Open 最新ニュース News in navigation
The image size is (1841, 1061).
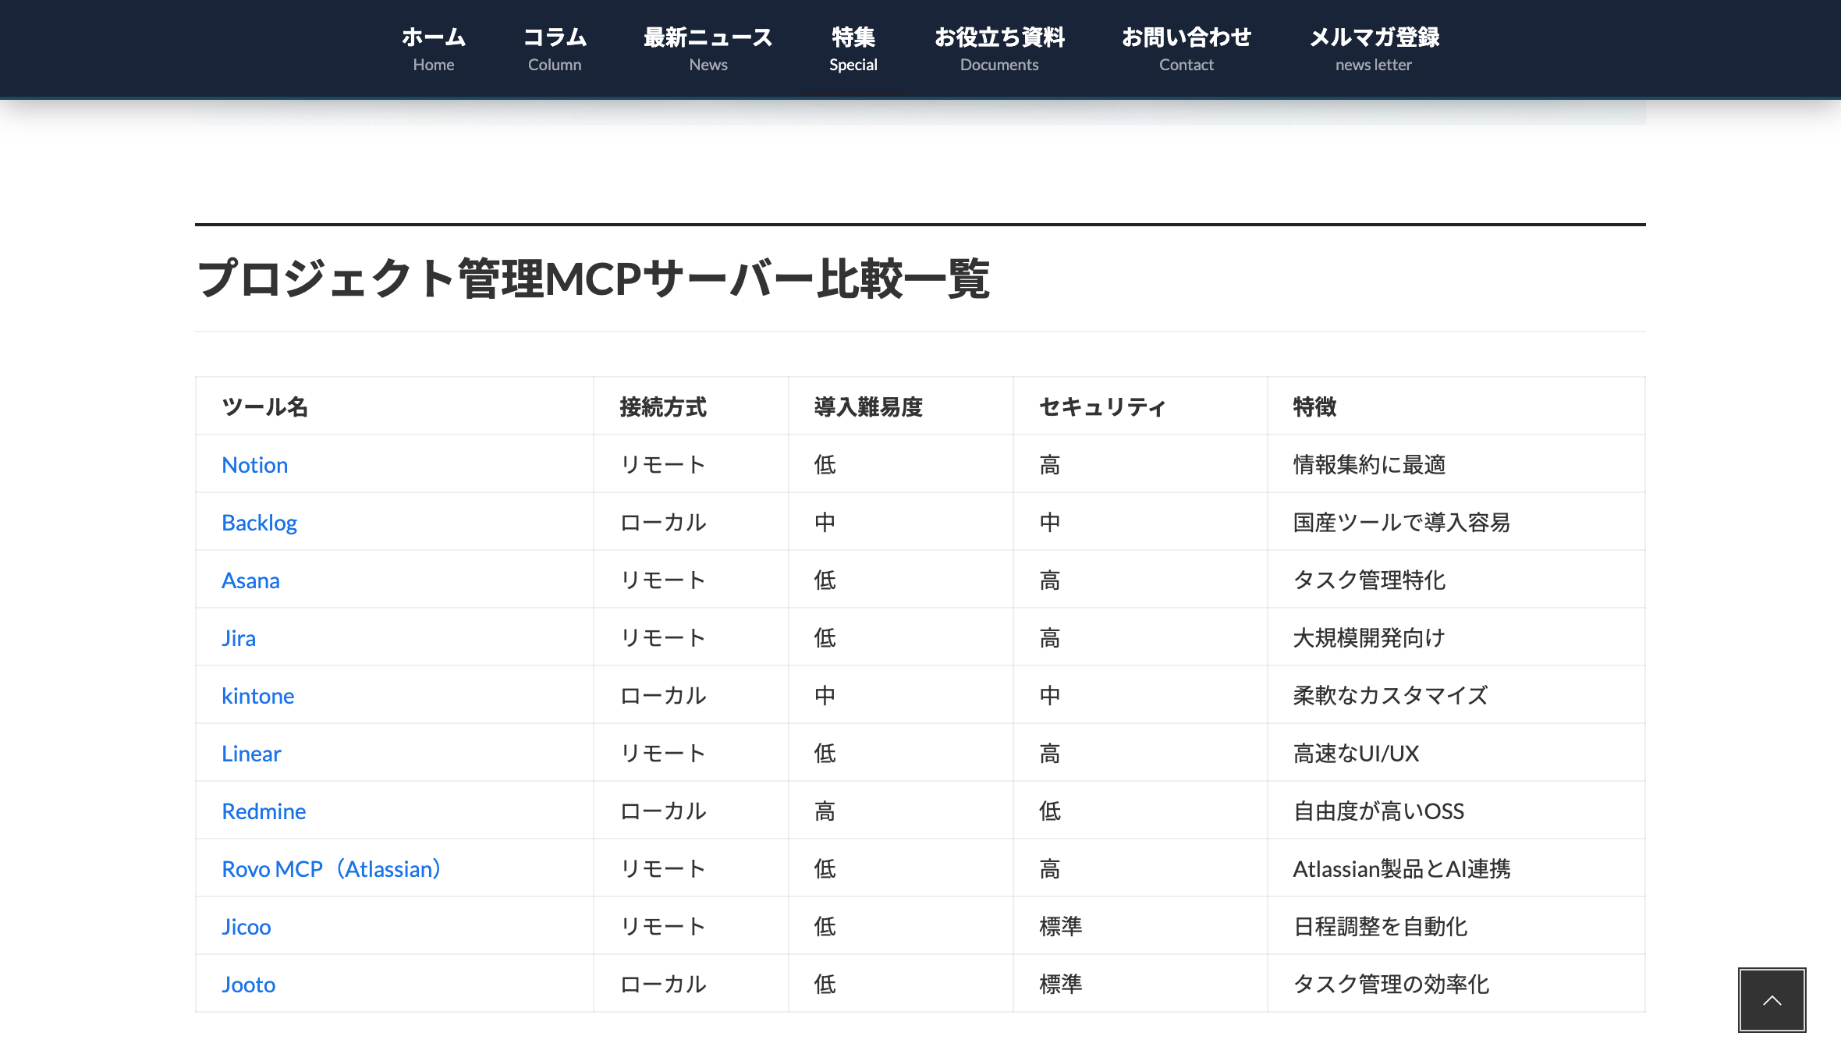click(708, 49)
